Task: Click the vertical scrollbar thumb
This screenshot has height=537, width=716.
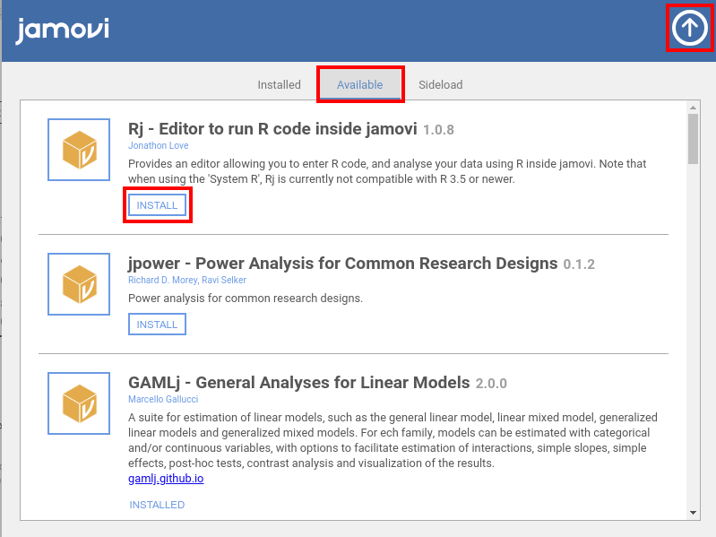Action: [x=694, y=139]
